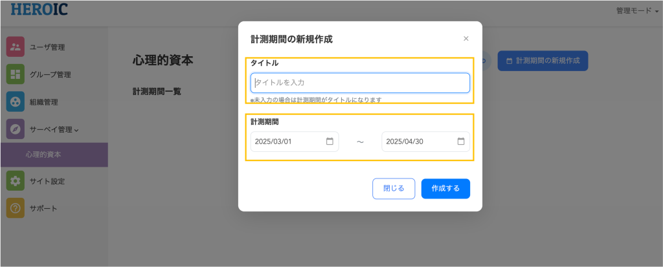Click the サポート question mark icon

point(16,208)
